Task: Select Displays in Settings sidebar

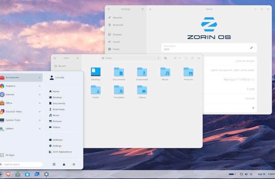Action: click(126, 34)
